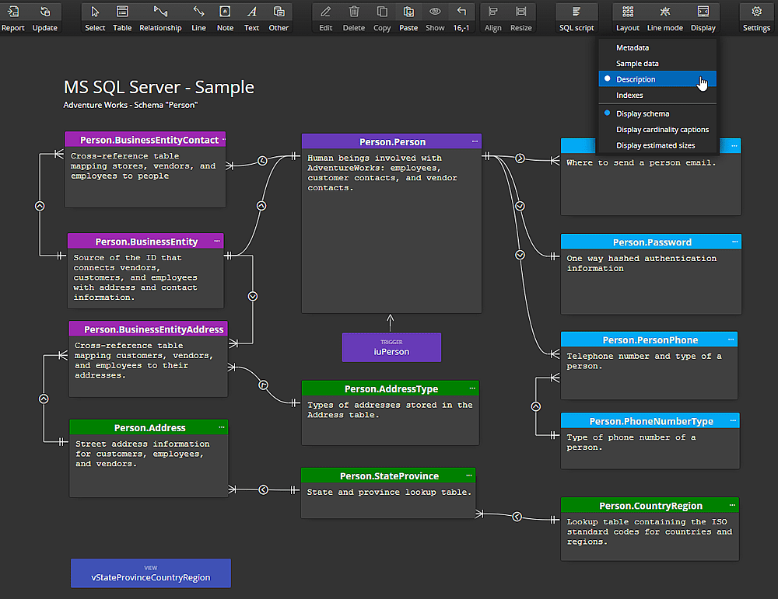778x599 pixels.
Task: Open the Person.Person table options menu
Action: click(x=474, y=141)
